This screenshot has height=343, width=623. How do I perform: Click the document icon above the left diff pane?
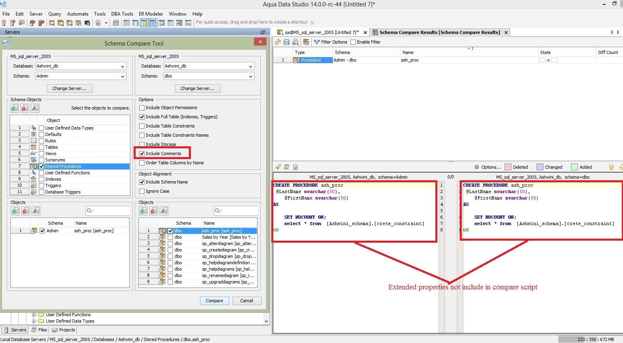click(295, 167)
